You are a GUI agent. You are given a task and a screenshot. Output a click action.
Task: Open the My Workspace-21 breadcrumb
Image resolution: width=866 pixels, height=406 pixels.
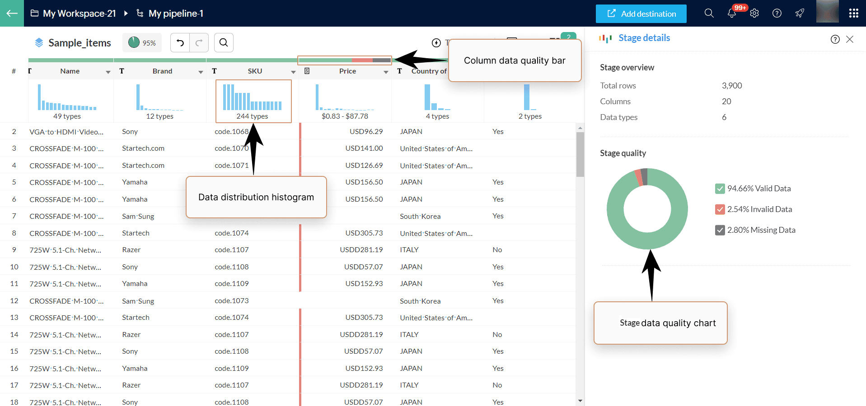point(80,14)
